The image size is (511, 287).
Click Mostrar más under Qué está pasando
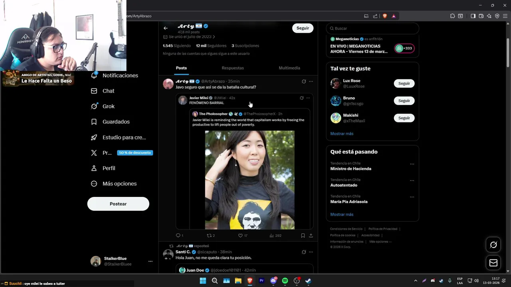pos(342,214)
